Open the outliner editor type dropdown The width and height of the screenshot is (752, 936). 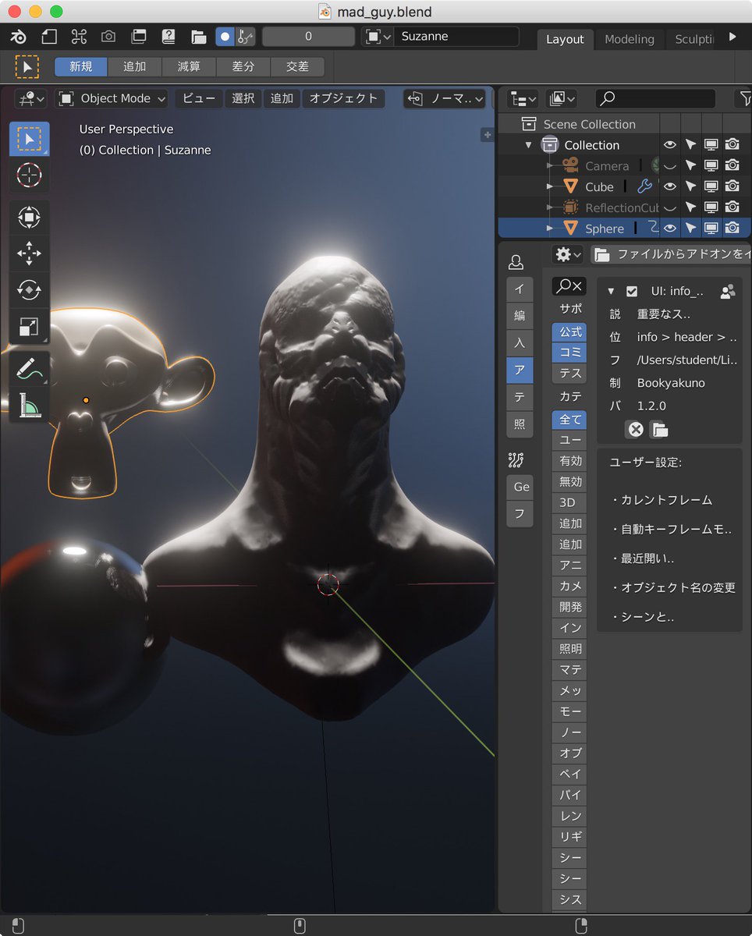pyautogui.click(x=523, y=98)
